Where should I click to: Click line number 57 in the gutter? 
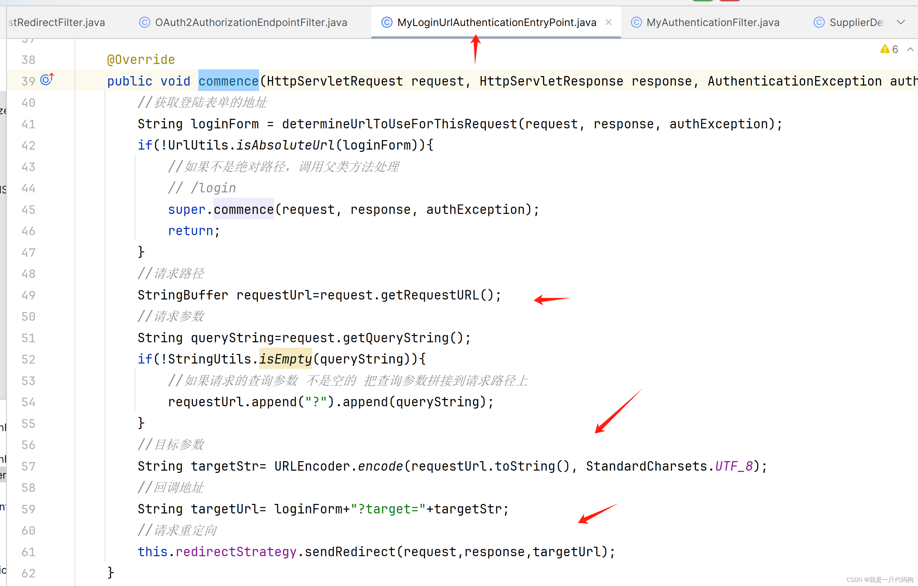pyautogui.click(x=28, y=466)
